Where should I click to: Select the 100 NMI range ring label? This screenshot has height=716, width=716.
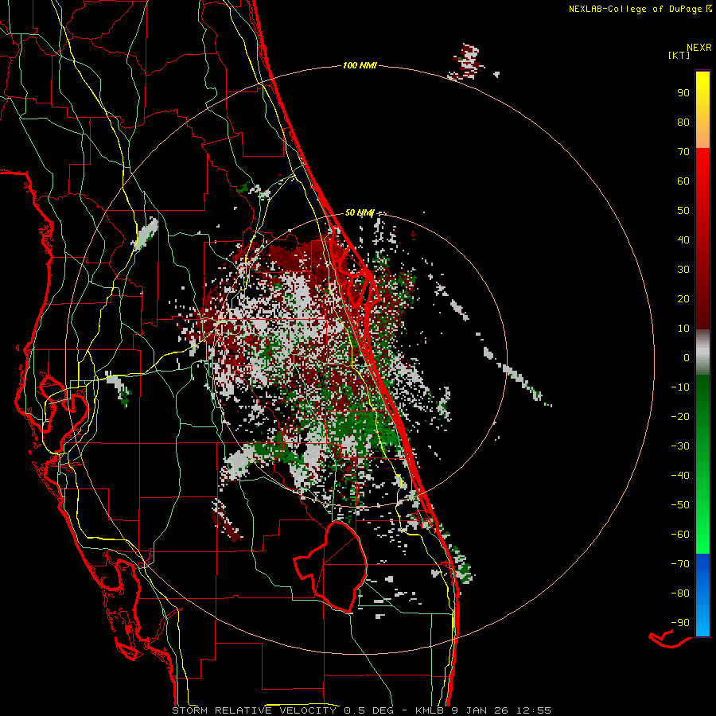[x=360, y=65]
